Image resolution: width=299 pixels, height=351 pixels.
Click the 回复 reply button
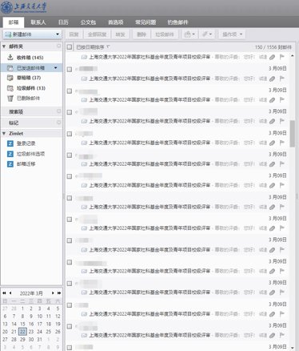coord(74,34)
